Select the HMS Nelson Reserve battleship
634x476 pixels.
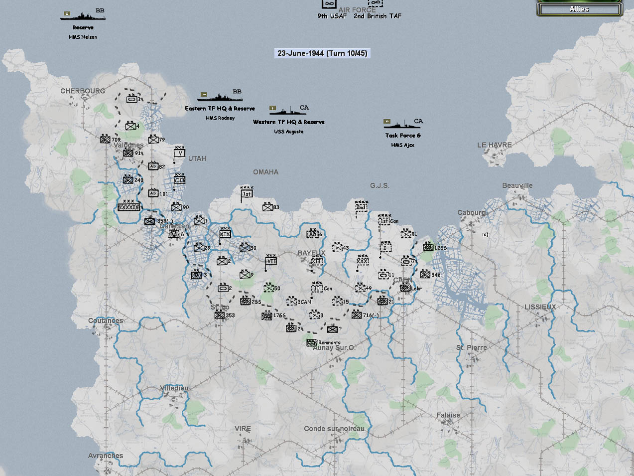pos(83,16)
